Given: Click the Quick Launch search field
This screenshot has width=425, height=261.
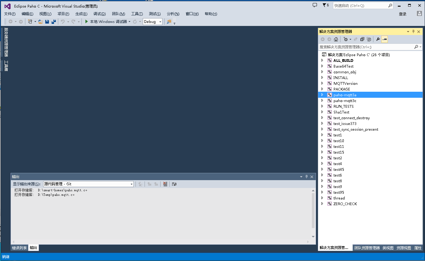Looking at the screenshot, I should click(x=361, y=5).
